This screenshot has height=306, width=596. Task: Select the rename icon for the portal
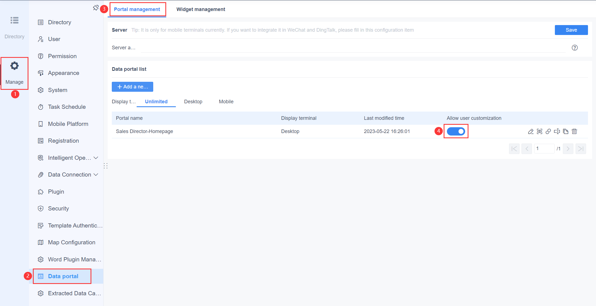pyautogui.click(x=557, y=131)
